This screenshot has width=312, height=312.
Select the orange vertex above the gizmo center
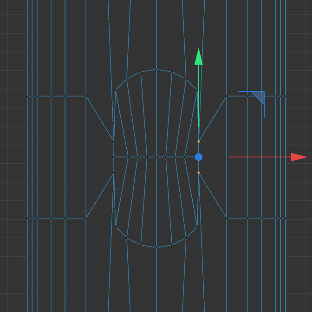[199, 141]
